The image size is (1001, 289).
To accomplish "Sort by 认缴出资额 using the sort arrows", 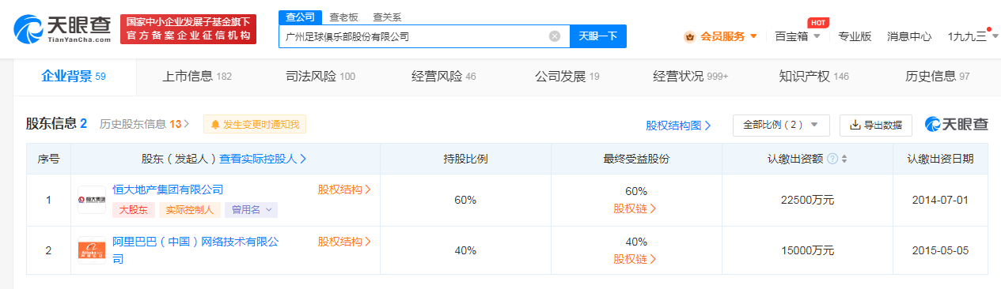I will click(x=844, y=159).
